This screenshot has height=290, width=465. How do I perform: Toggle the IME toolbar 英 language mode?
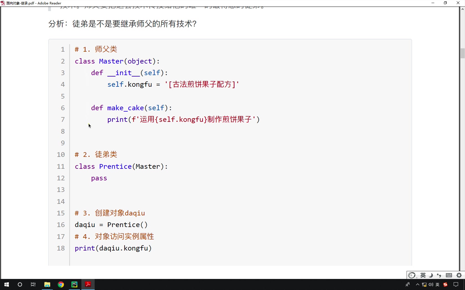coord(423,275)
